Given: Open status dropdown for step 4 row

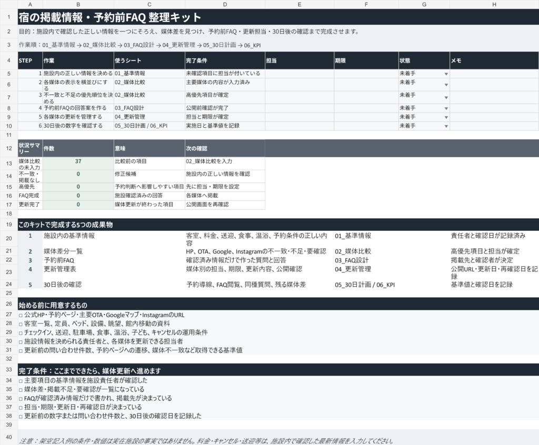Looking at the screenshot, I should coord(446,108).
